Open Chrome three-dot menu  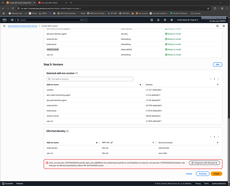coord(227,9)
